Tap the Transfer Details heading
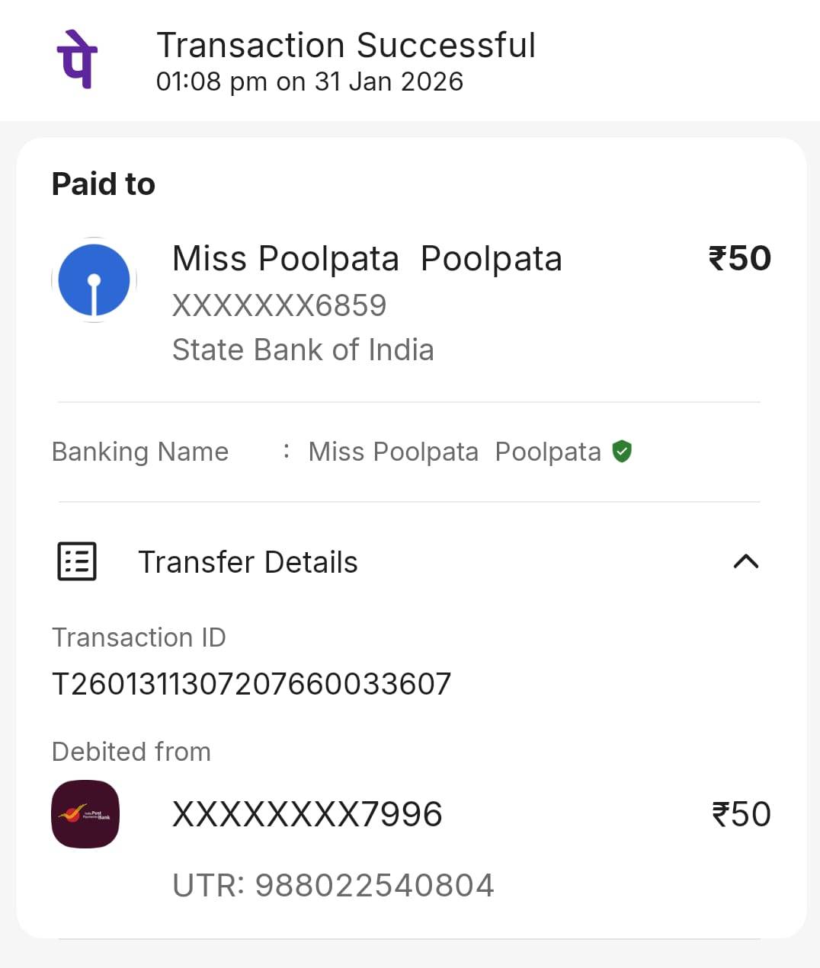Viewport: 820px width, 968px height. 248,562
